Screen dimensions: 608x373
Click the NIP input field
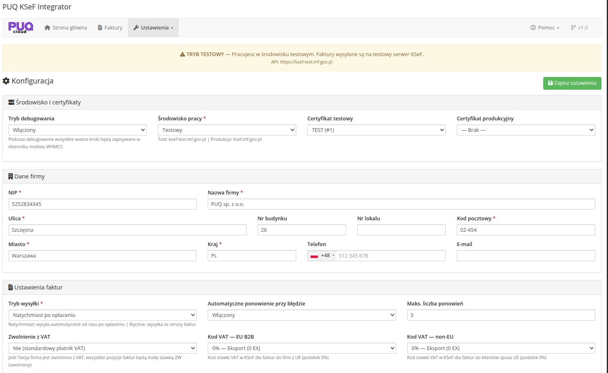click(102, 204)
